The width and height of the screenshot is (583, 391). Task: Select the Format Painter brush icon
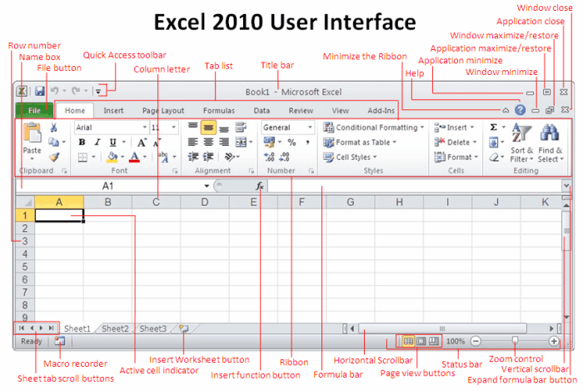click(x=54, y=157)
